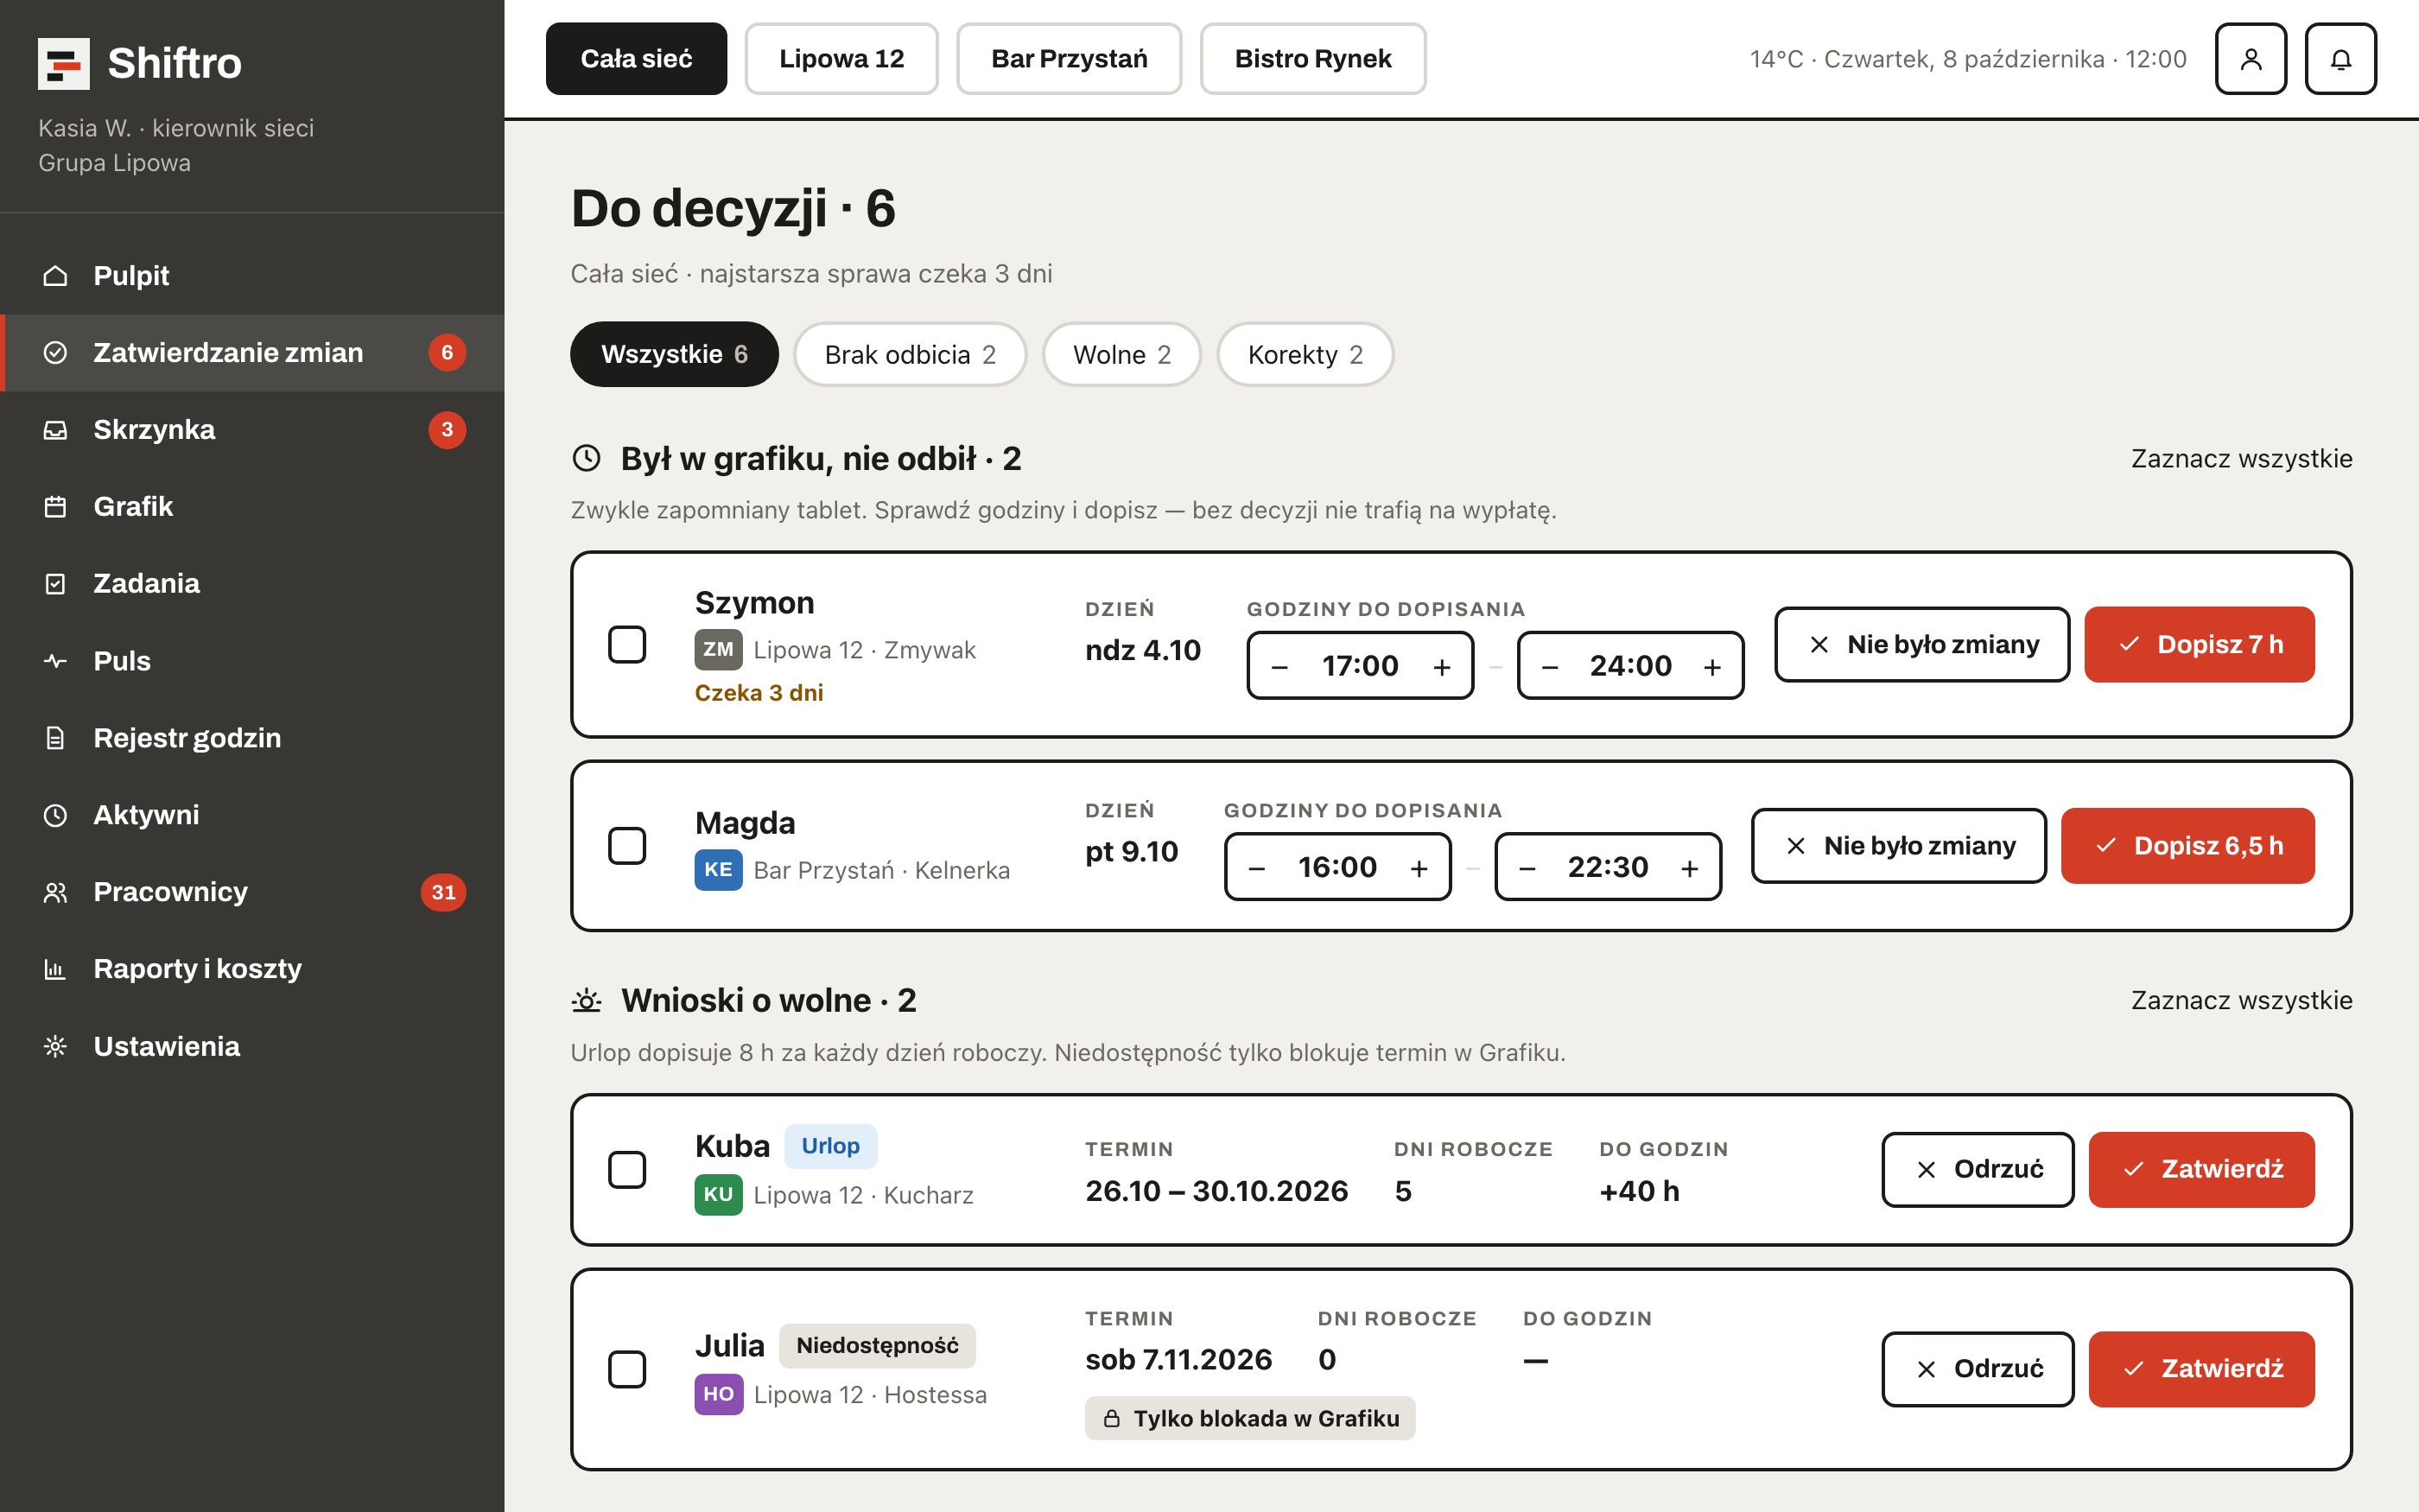Image resolution: width=2419 pixels, height=1512 pixels.
Task: Decrease Magda's start time 16:00
Action: click(x=1256, y=867)
